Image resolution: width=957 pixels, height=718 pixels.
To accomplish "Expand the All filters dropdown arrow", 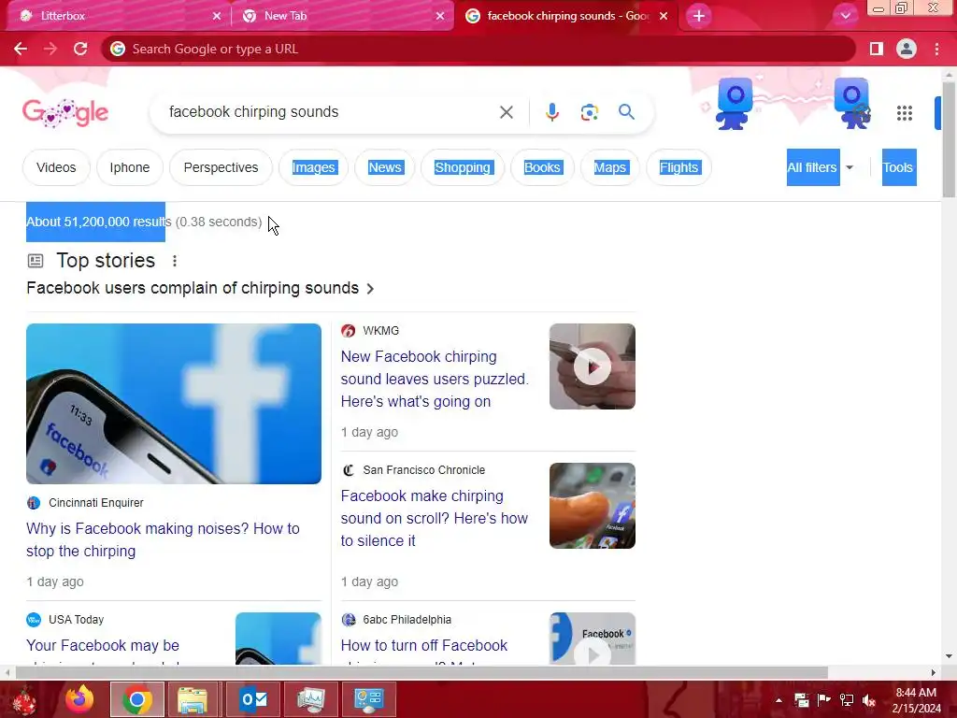I will click(850, 167).
